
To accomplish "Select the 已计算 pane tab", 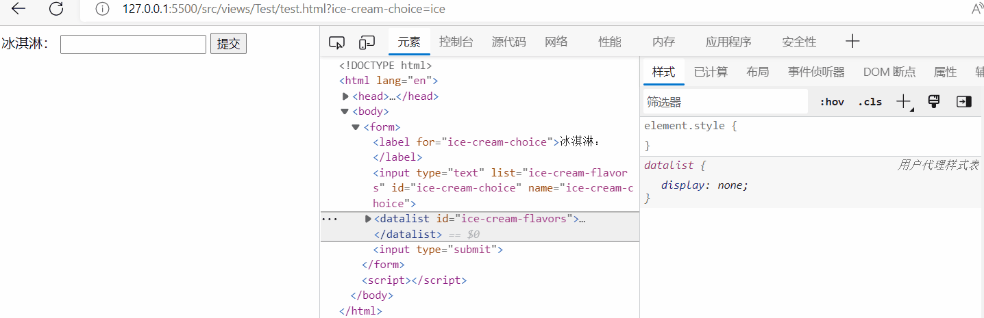I will tap(711, 72).
